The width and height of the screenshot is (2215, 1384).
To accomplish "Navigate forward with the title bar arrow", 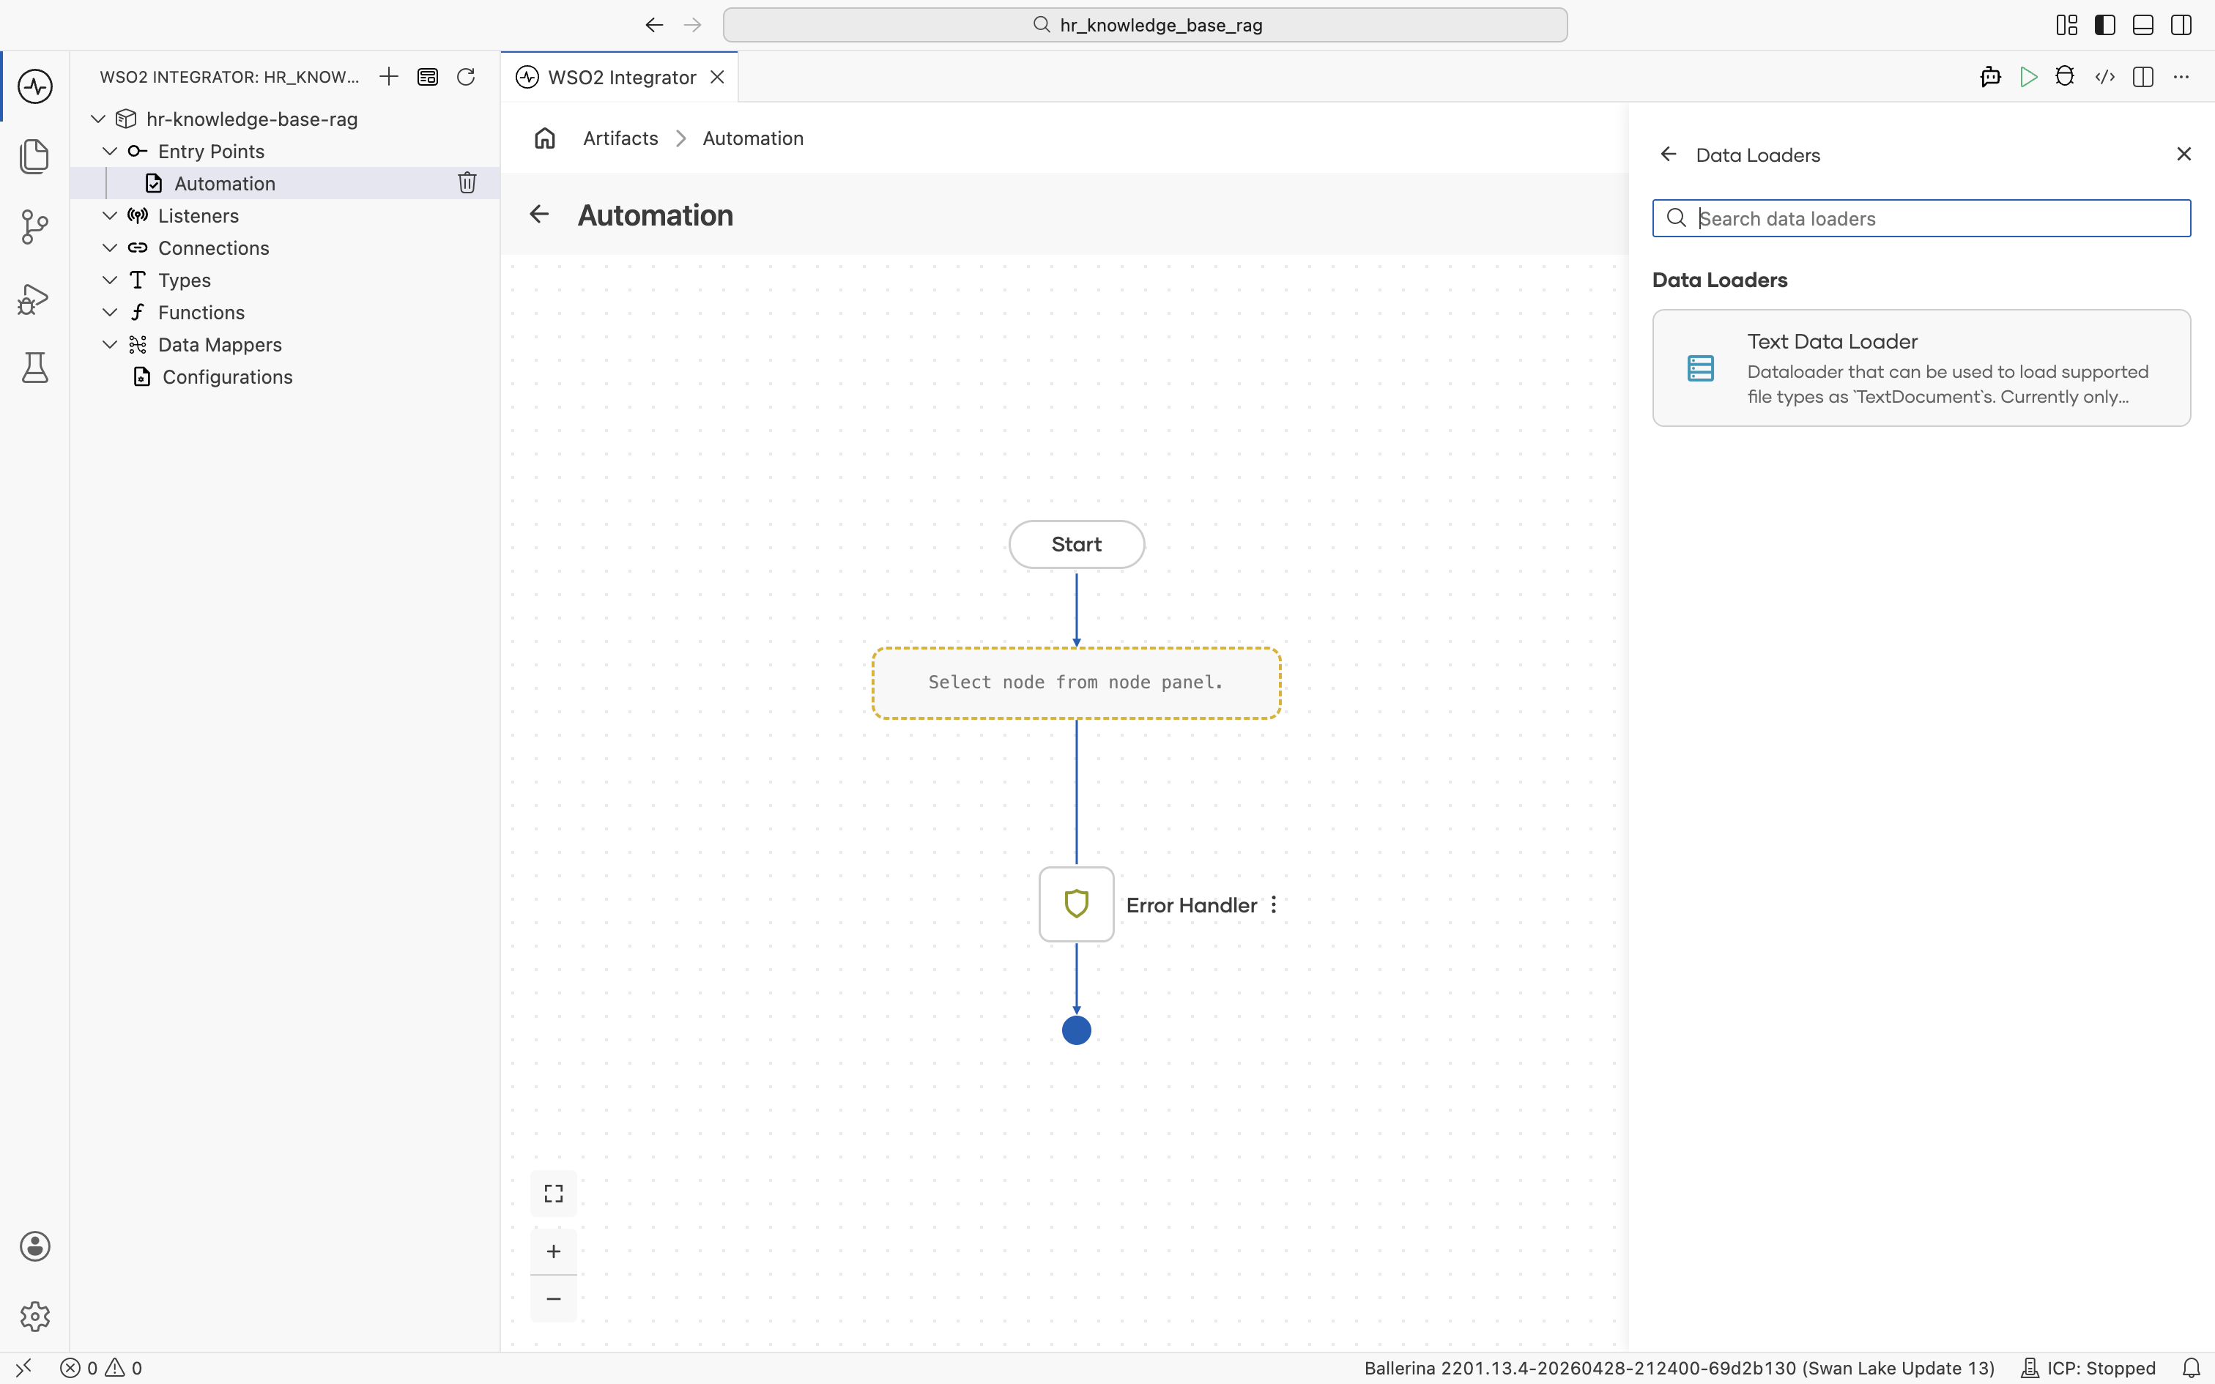I will tap(693, 25).
